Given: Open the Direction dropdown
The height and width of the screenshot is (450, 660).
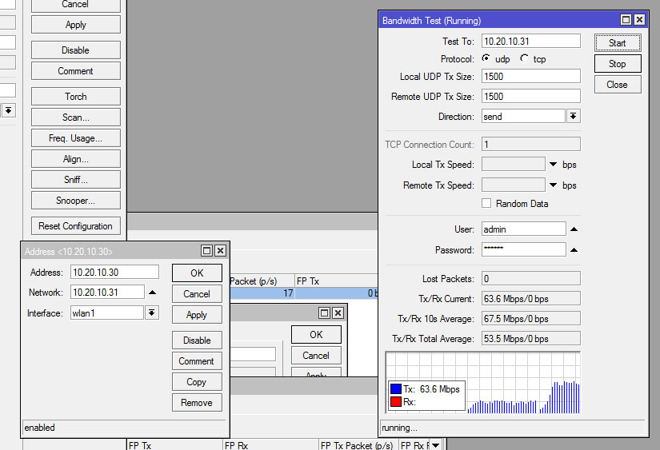Looking at the screenshot, I should 573,116.
